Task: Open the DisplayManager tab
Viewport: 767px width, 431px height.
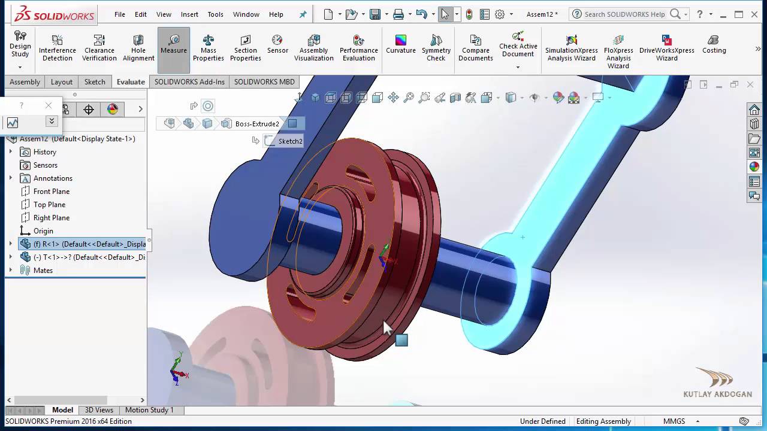Action: click(113, 109)
